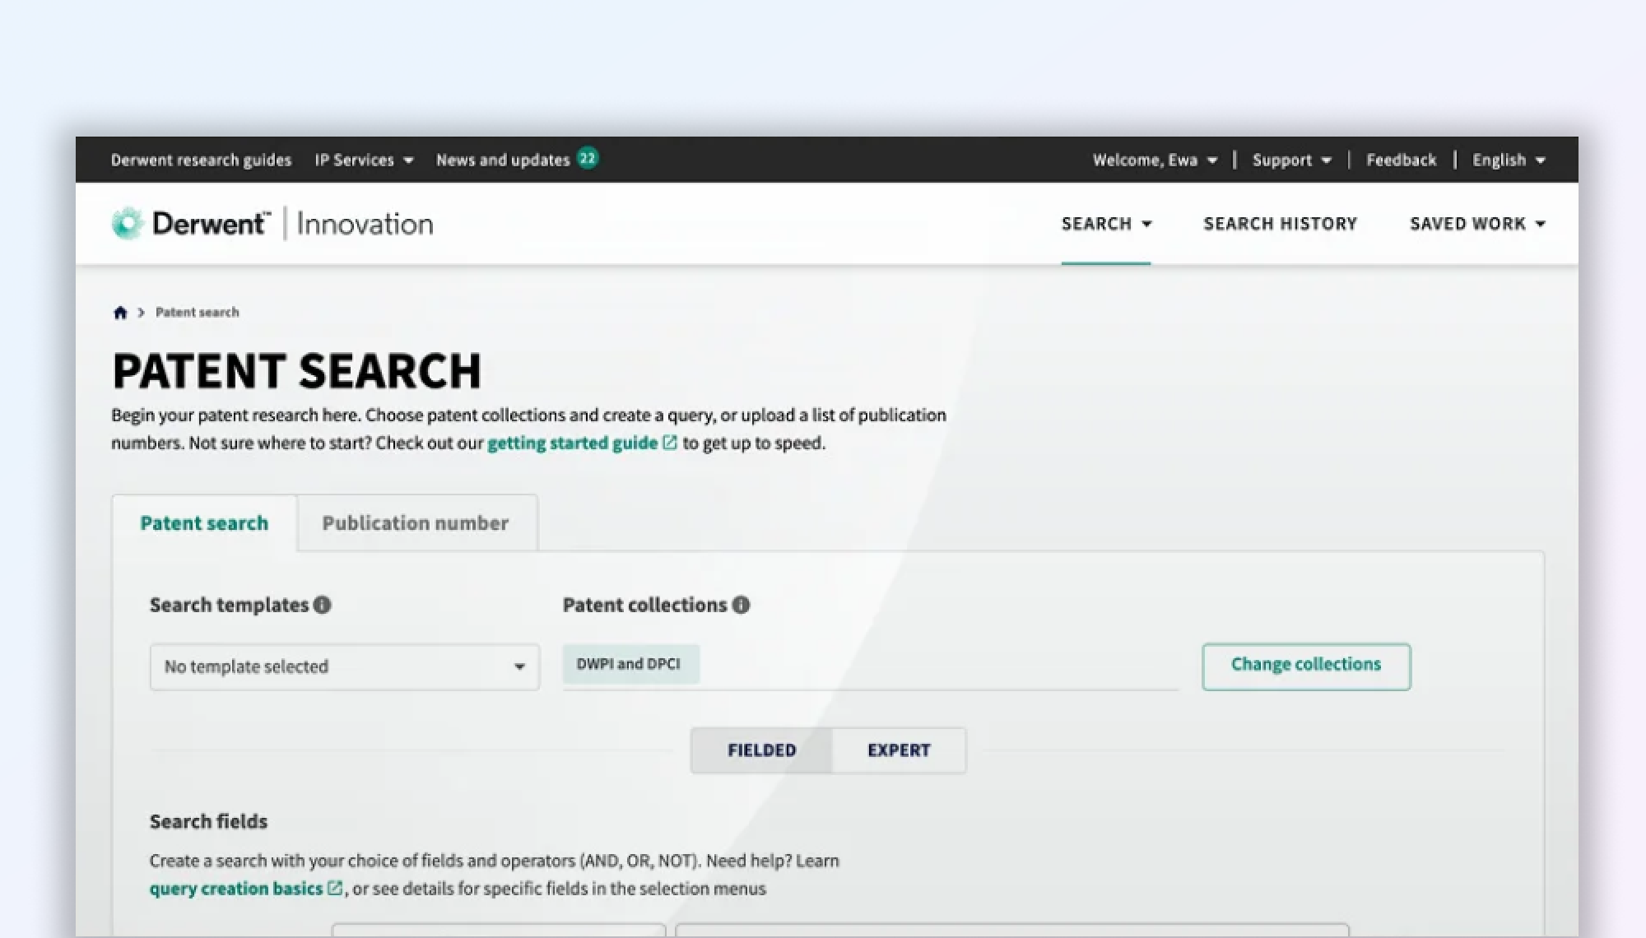Click the home breadcrumb icon
1646x938 pixels.
[x=120, y=313]
